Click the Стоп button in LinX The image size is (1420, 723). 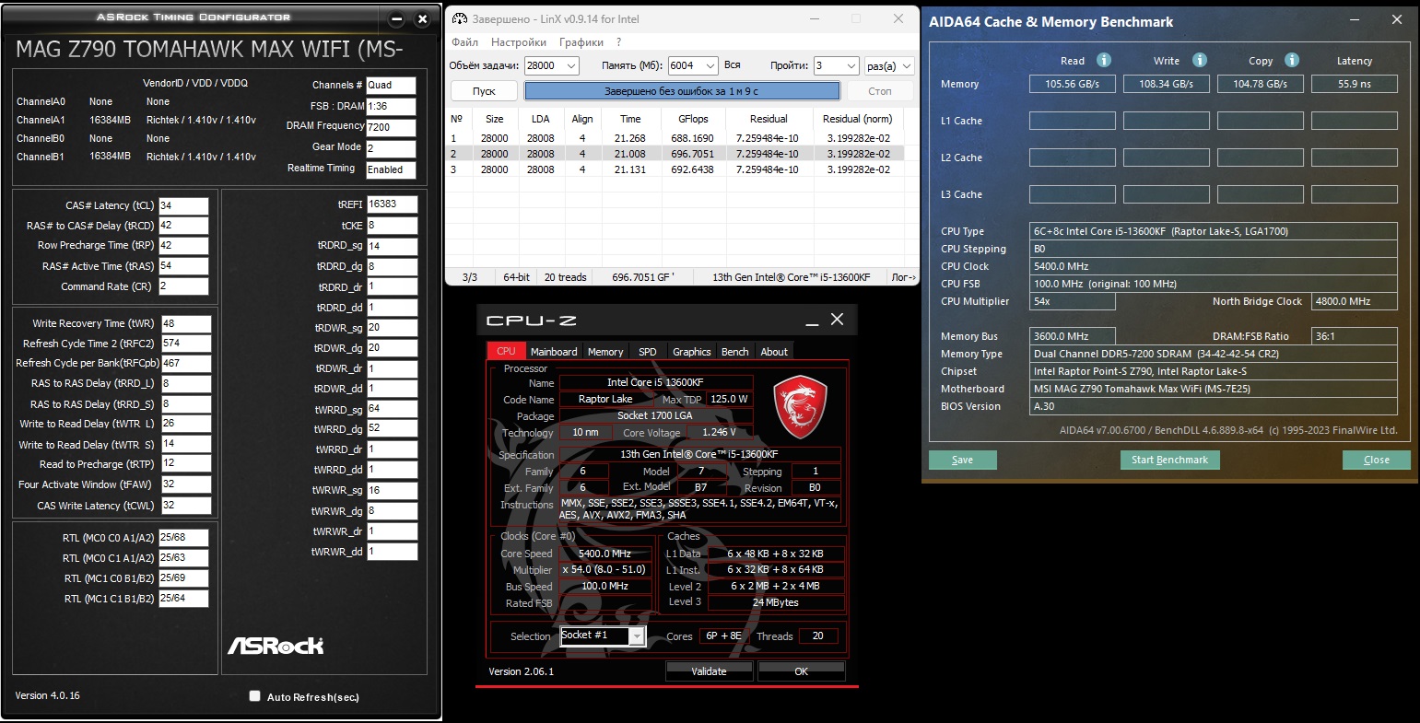point(880,91)
